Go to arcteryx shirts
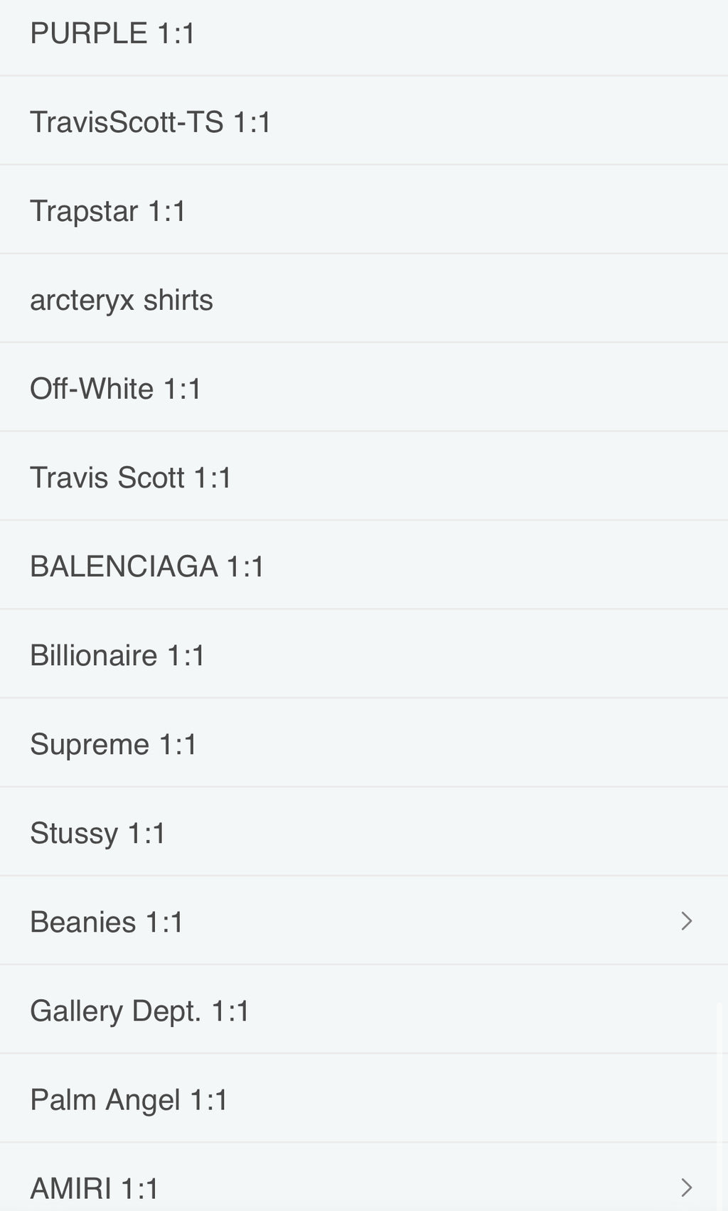Viewport: 728px width, 1211px height. [x=122, y=300]
